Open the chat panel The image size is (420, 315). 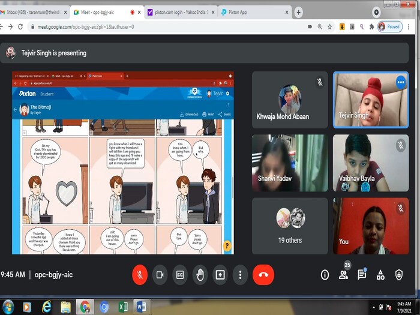362,275
